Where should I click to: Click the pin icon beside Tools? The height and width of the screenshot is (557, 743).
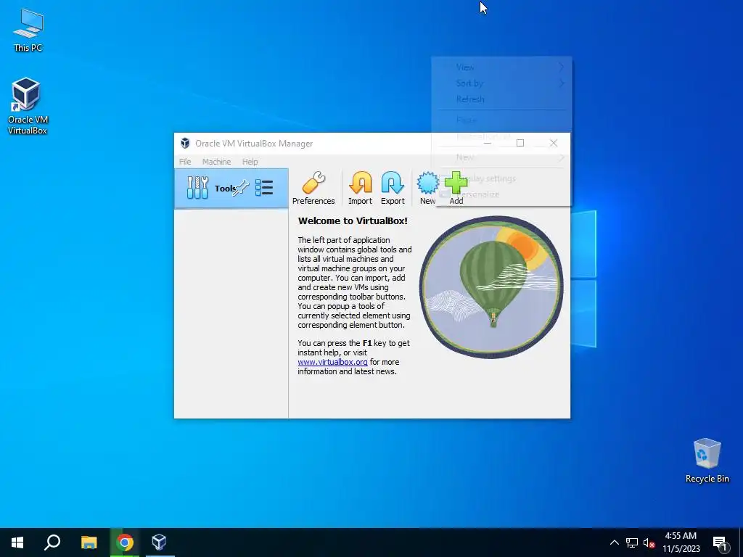(x=241, y=188)
